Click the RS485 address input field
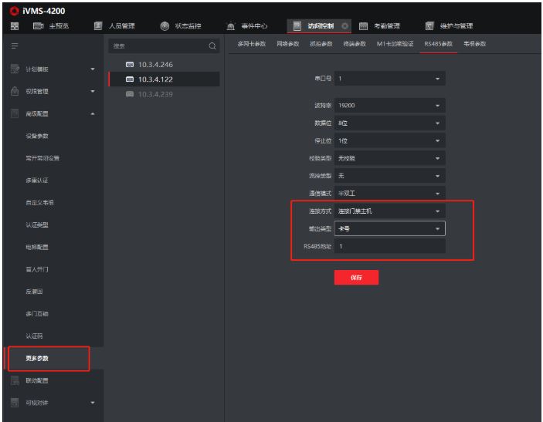 389,246
